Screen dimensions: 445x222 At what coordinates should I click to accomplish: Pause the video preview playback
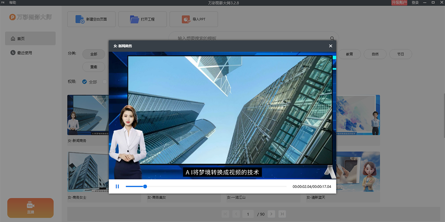pos(117,186)
